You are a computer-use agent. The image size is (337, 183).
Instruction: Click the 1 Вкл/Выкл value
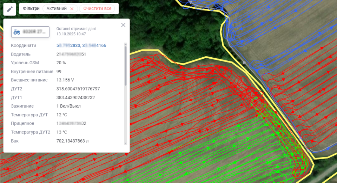(x=68, y=106)
